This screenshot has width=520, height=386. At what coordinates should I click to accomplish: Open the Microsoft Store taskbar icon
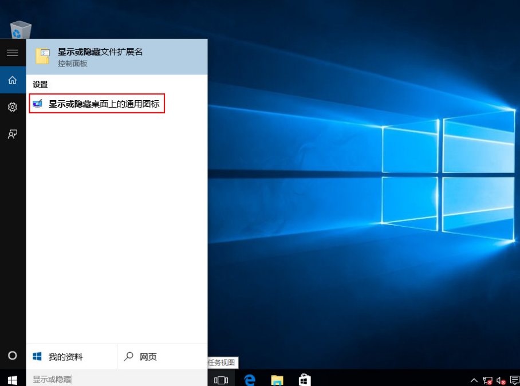click(x=304, y=379)
